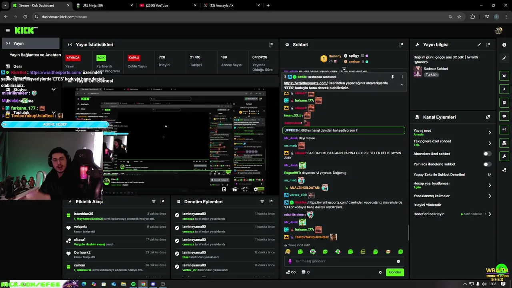
Task: Open the stream preview player settings gear
Action: click(x=256, y=190)
